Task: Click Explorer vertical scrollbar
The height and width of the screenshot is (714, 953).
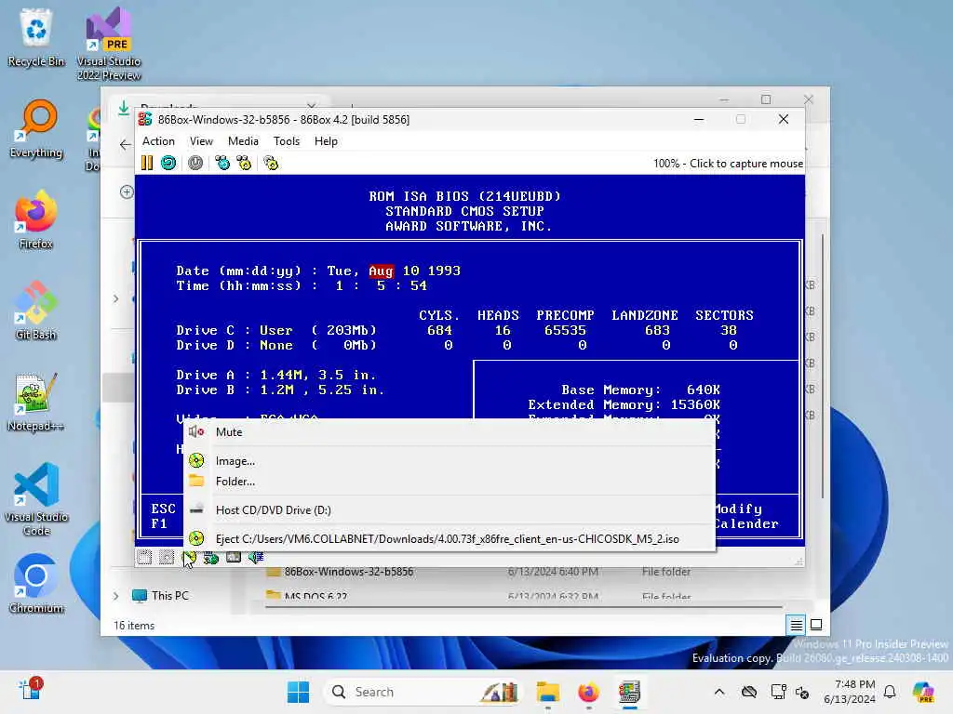Action: pyautogui.click(x=823, y=366)
